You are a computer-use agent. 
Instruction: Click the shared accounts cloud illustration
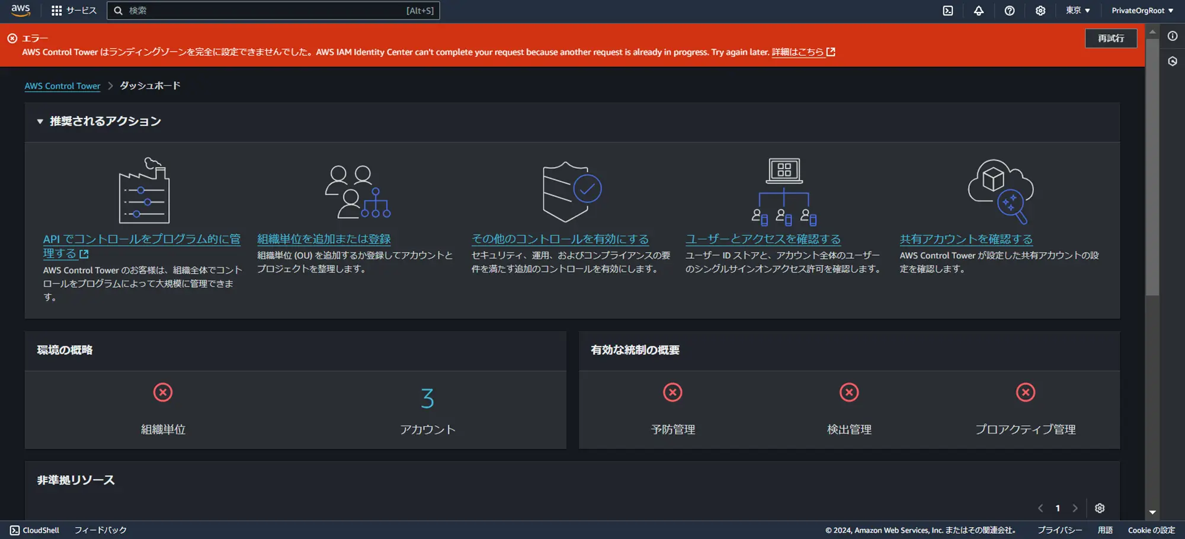tap(1001, 191)
